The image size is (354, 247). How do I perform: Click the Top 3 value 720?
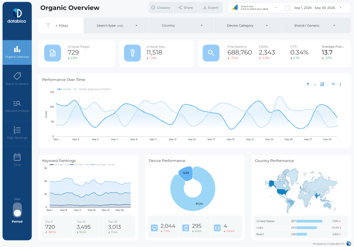[50, 227]
